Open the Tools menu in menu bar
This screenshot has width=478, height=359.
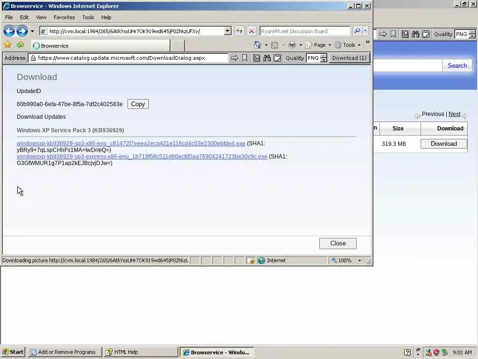pyautogui.click(x=88, y=17)
